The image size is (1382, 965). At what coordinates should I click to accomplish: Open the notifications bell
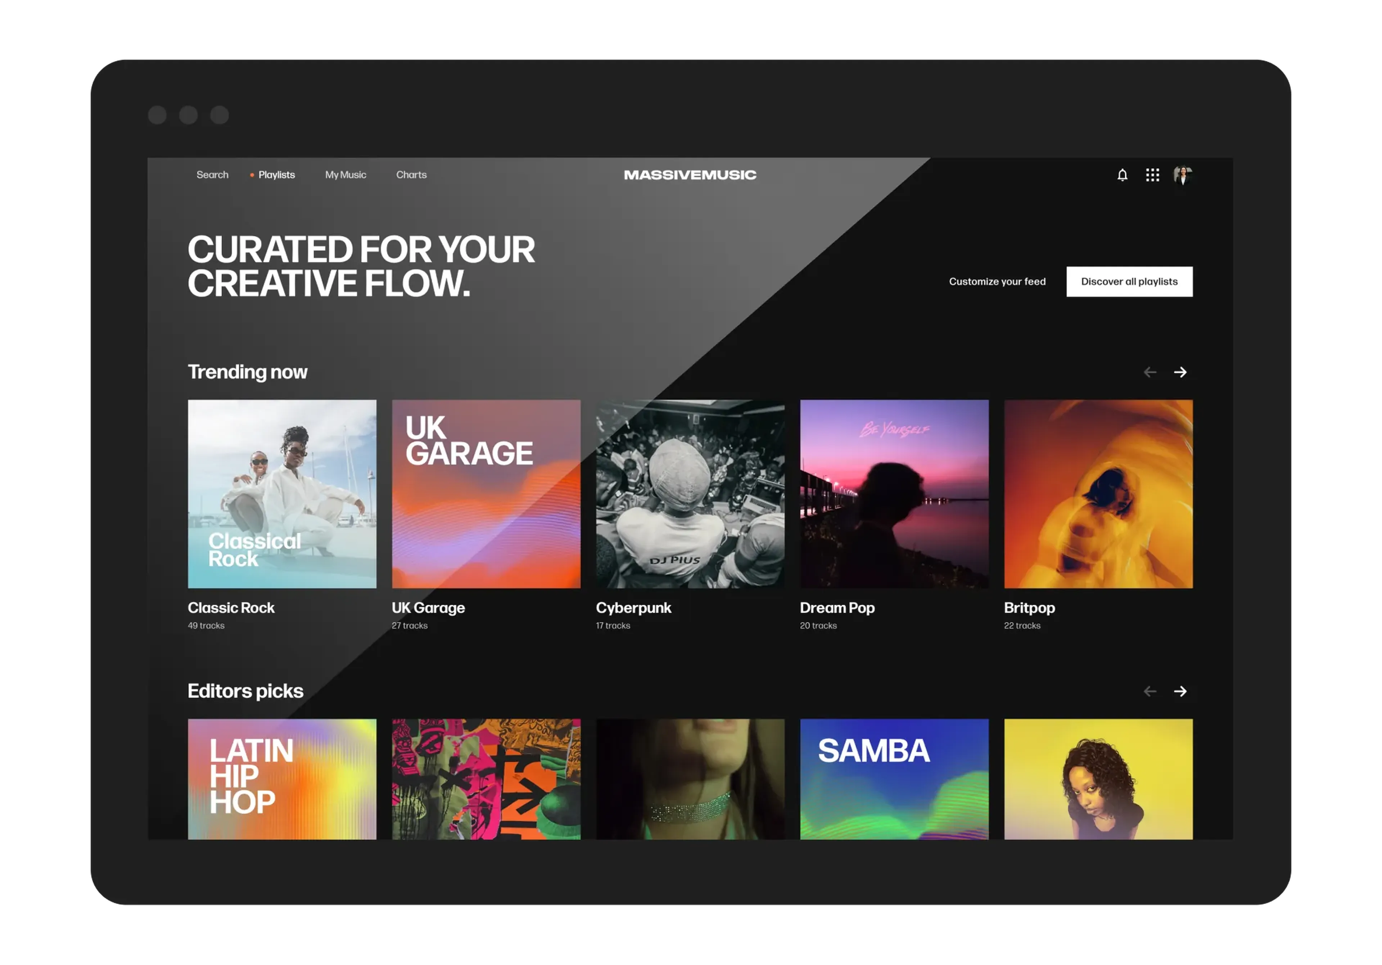(x=1122, y=175)
